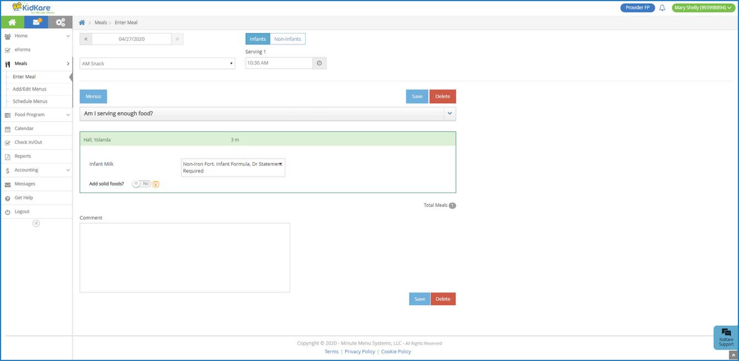Click the Menus button
Screen dimensions: 739x361
(93, 97)
